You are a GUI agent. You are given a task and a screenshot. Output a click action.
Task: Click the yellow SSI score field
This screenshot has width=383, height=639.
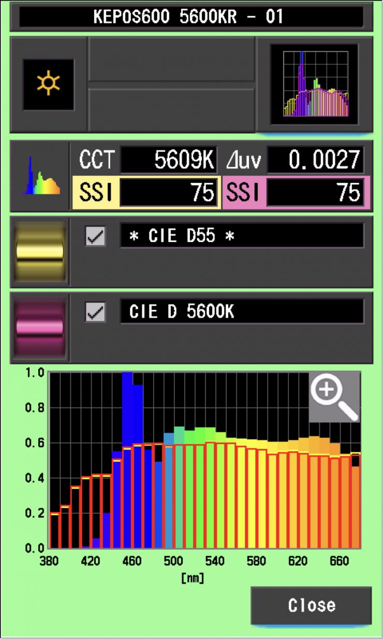[169, 193]
